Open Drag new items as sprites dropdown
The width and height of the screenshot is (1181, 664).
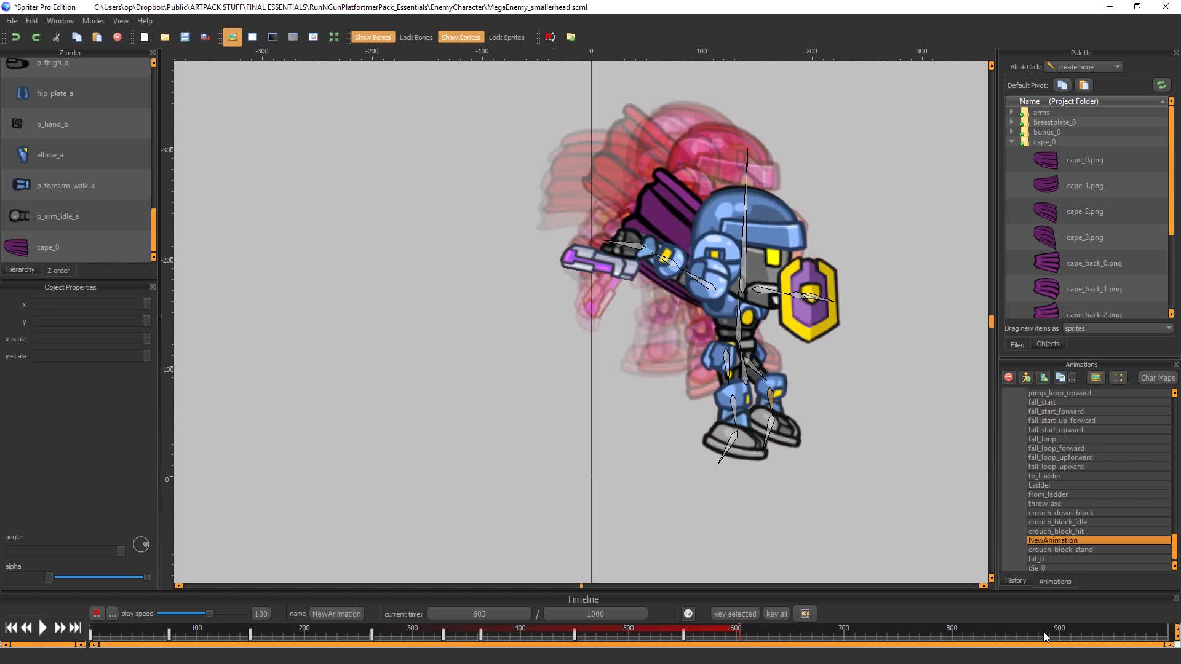pyautogui.click(x=1117, y=328)
